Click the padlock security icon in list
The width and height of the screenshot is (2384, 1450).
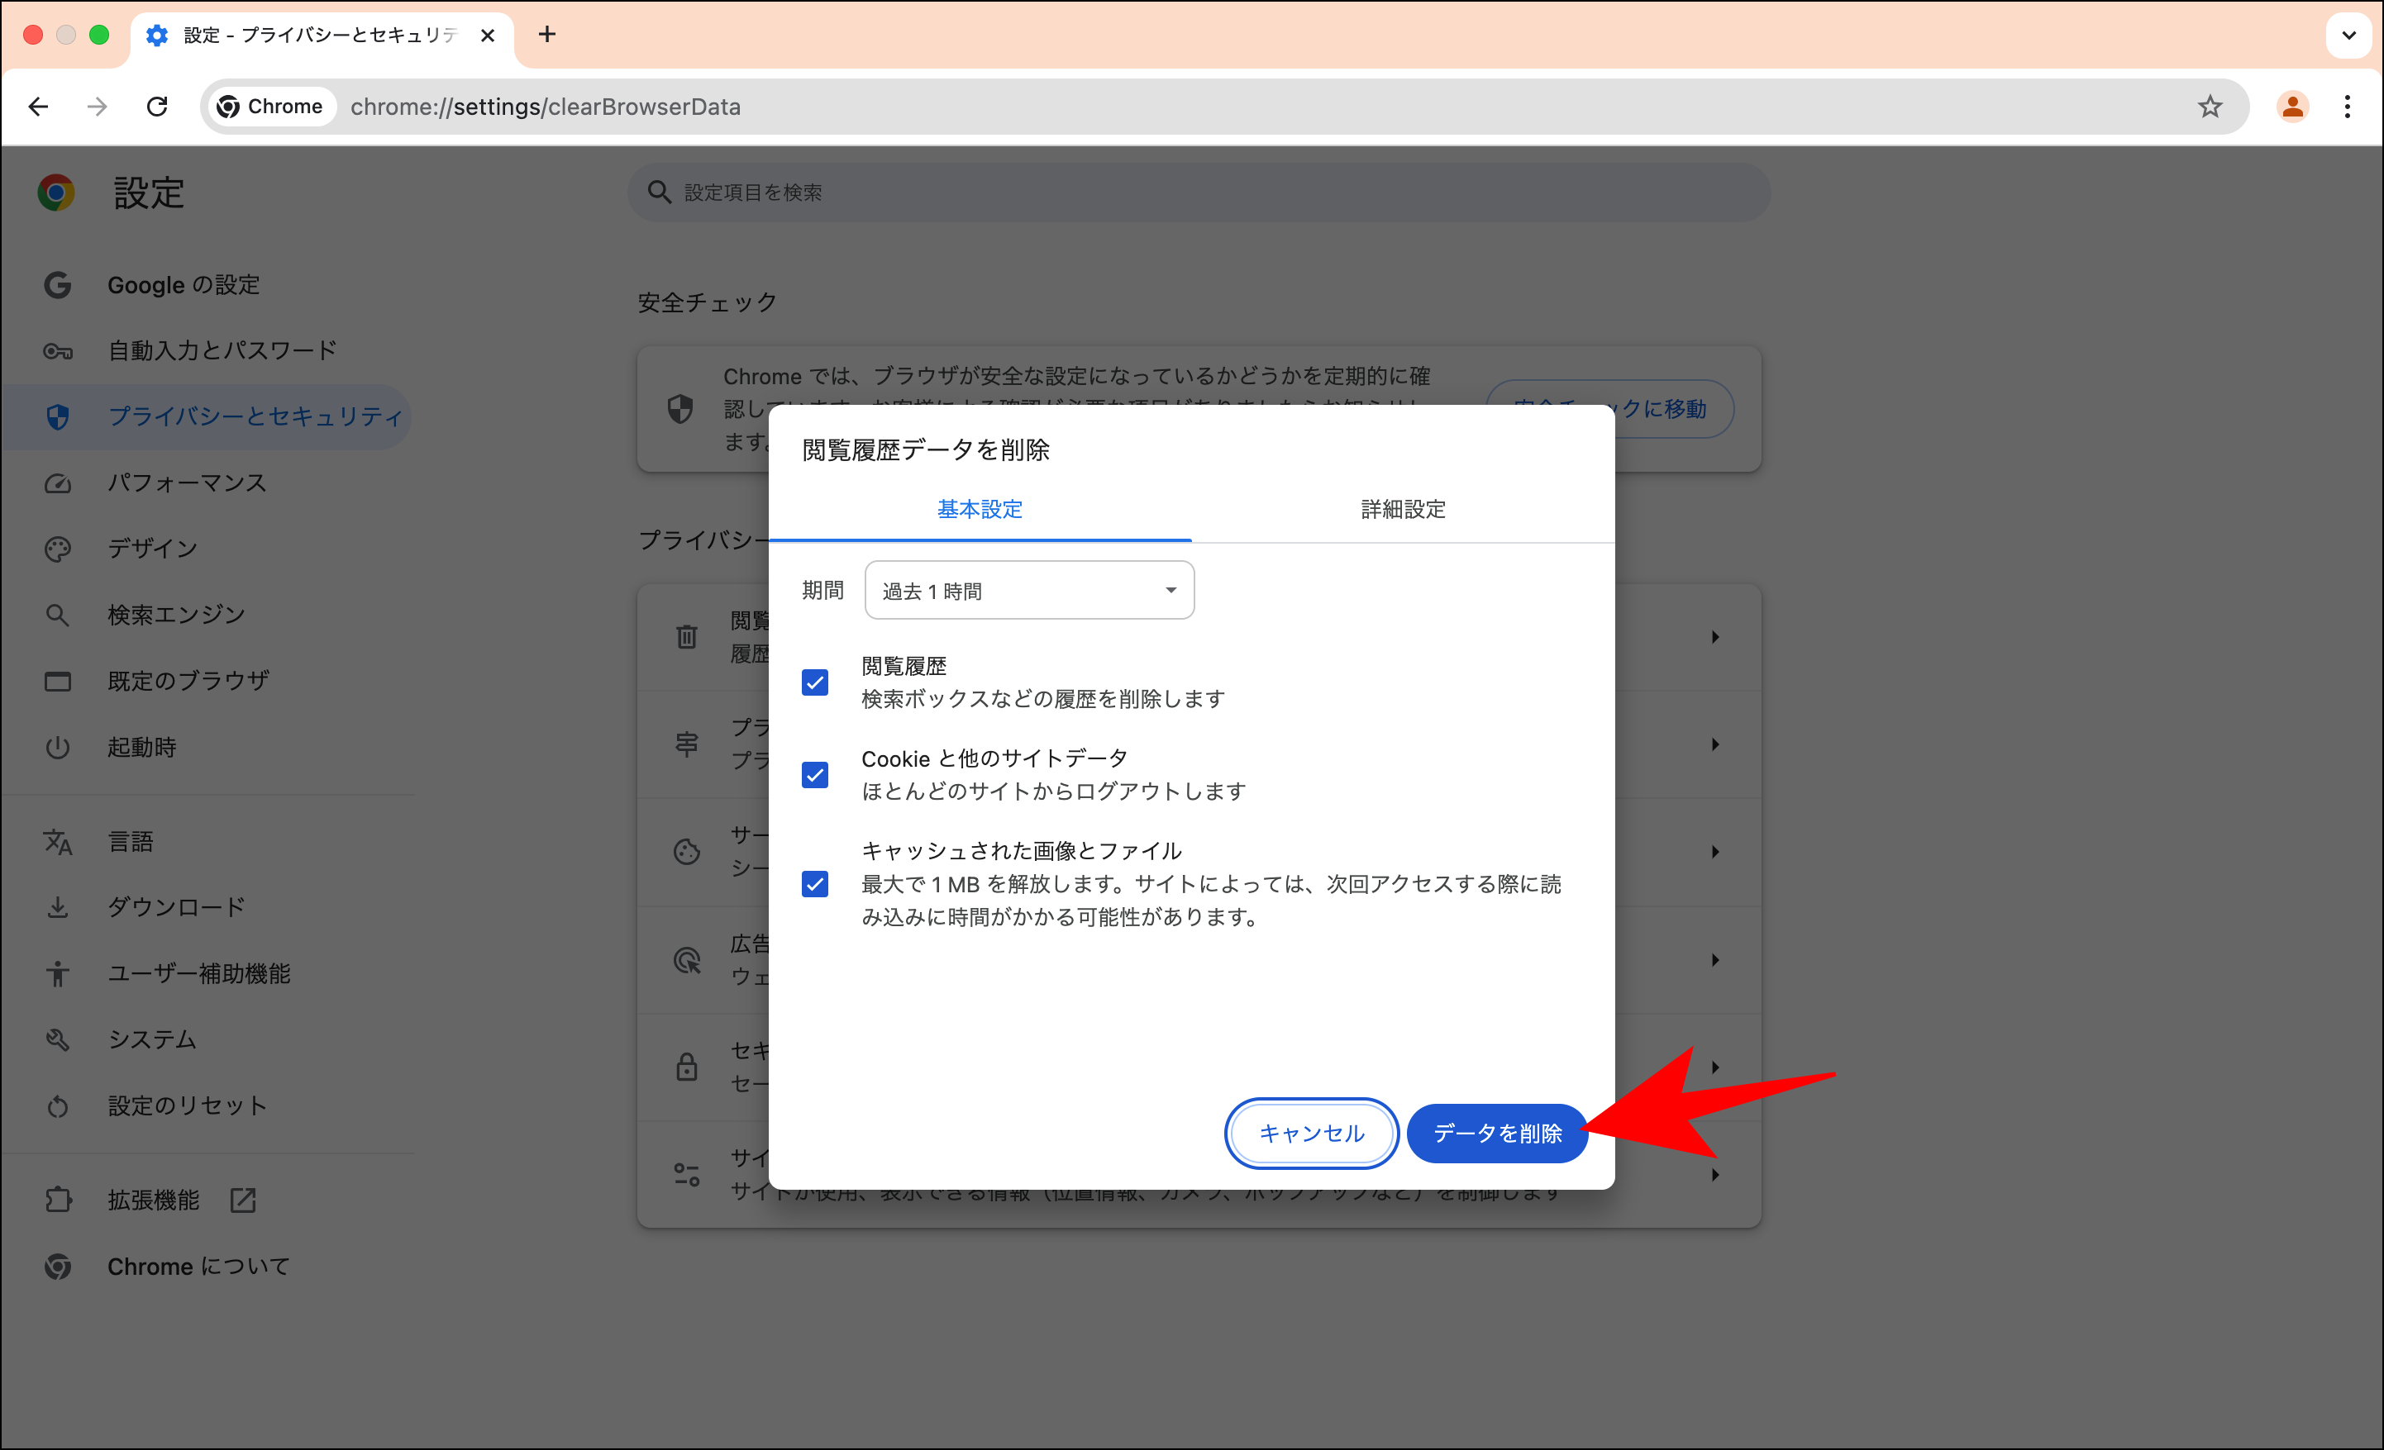[687, 1067]
